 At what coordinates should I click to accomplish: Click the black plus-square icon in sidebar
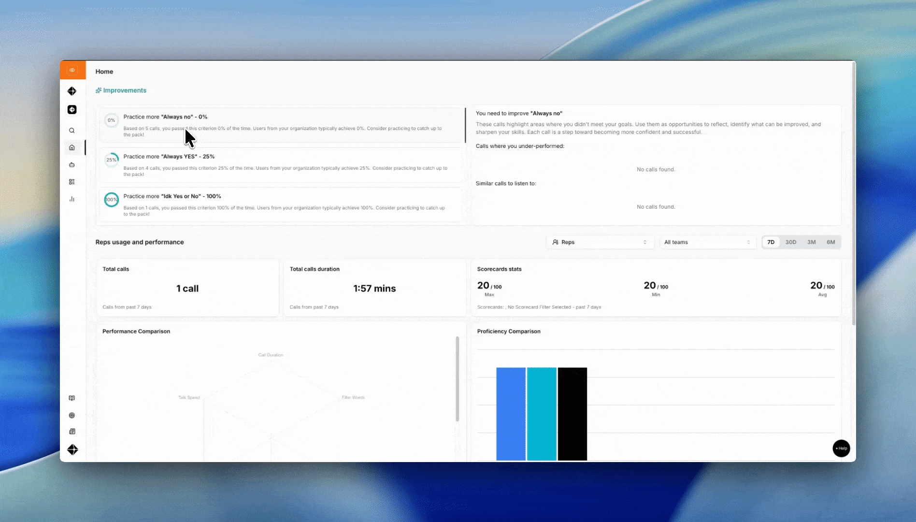[x=72, y=110]
